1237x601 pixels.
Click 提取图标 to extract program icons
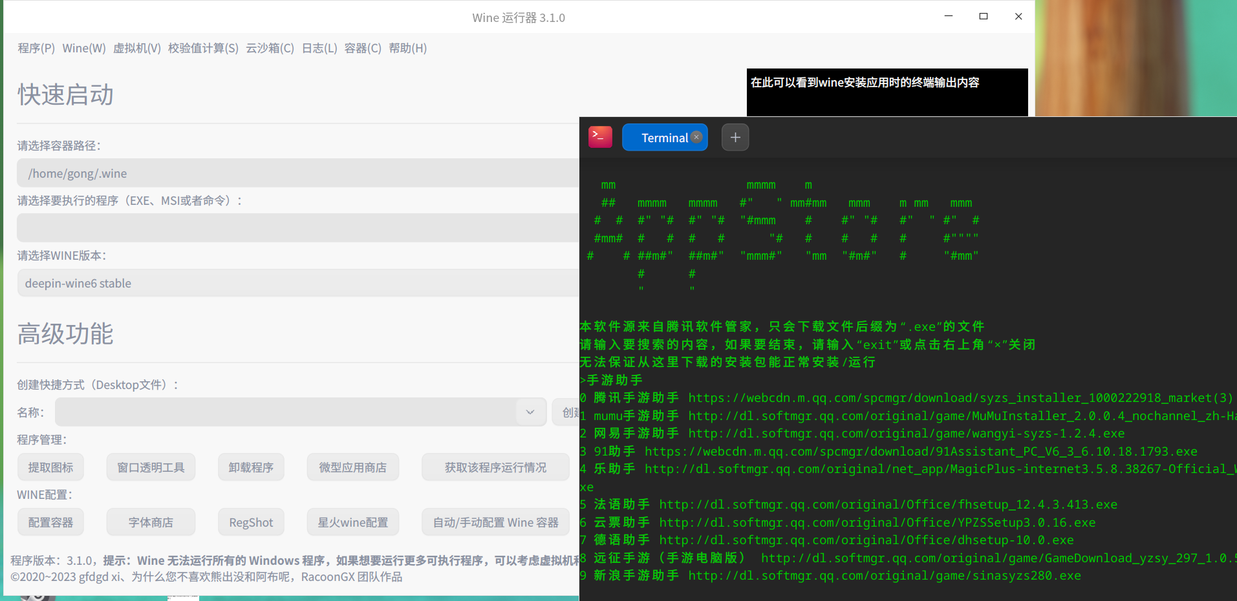tap(50, 467)
